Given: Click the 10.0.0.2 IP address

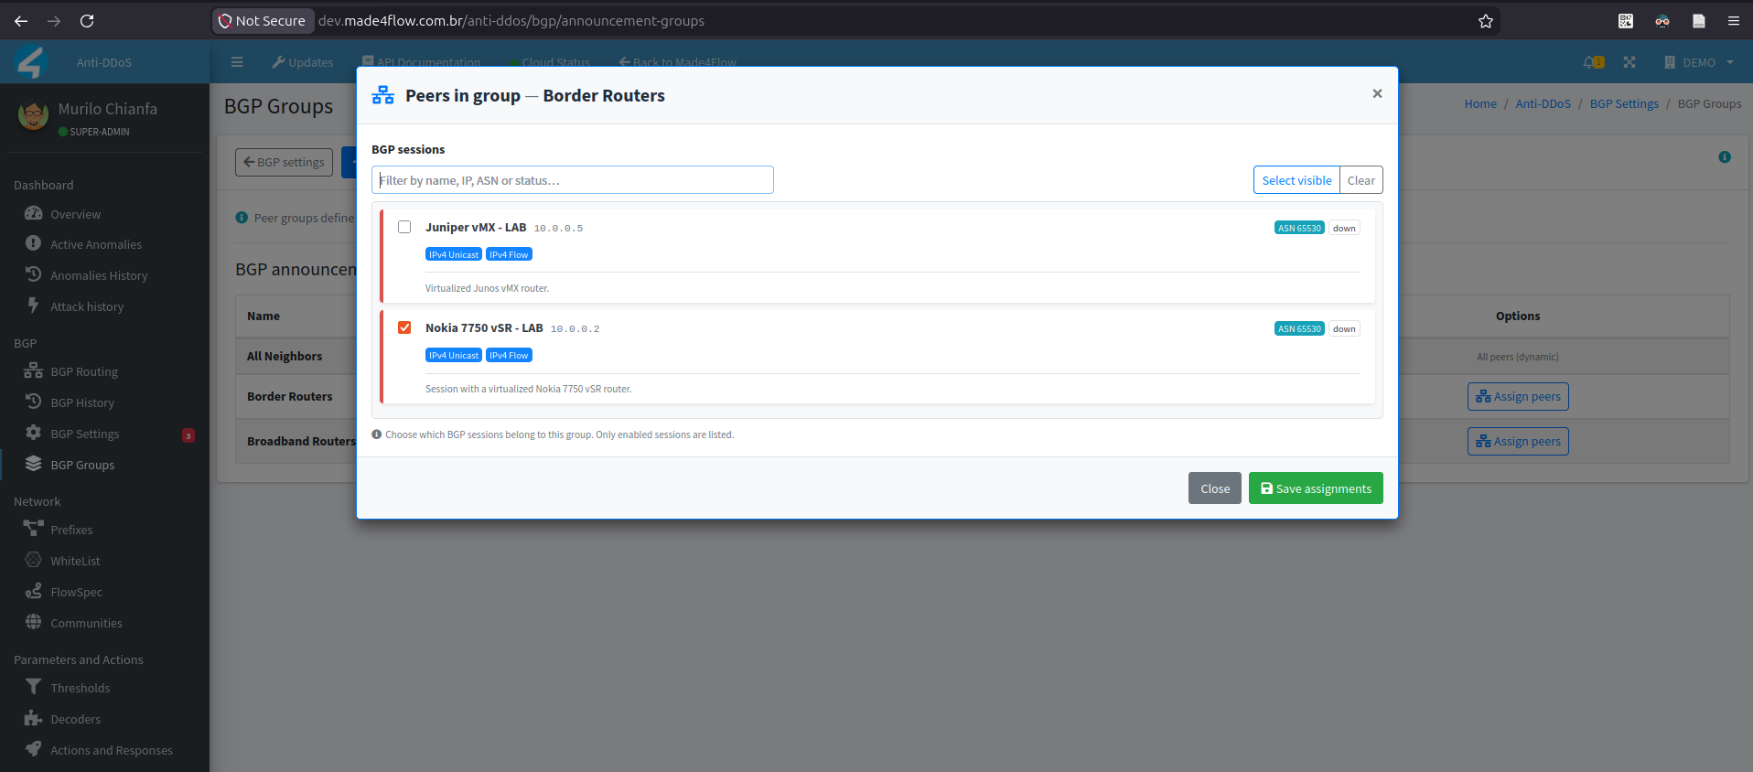Looking at the screenshot, I should (x=575, y=328).
